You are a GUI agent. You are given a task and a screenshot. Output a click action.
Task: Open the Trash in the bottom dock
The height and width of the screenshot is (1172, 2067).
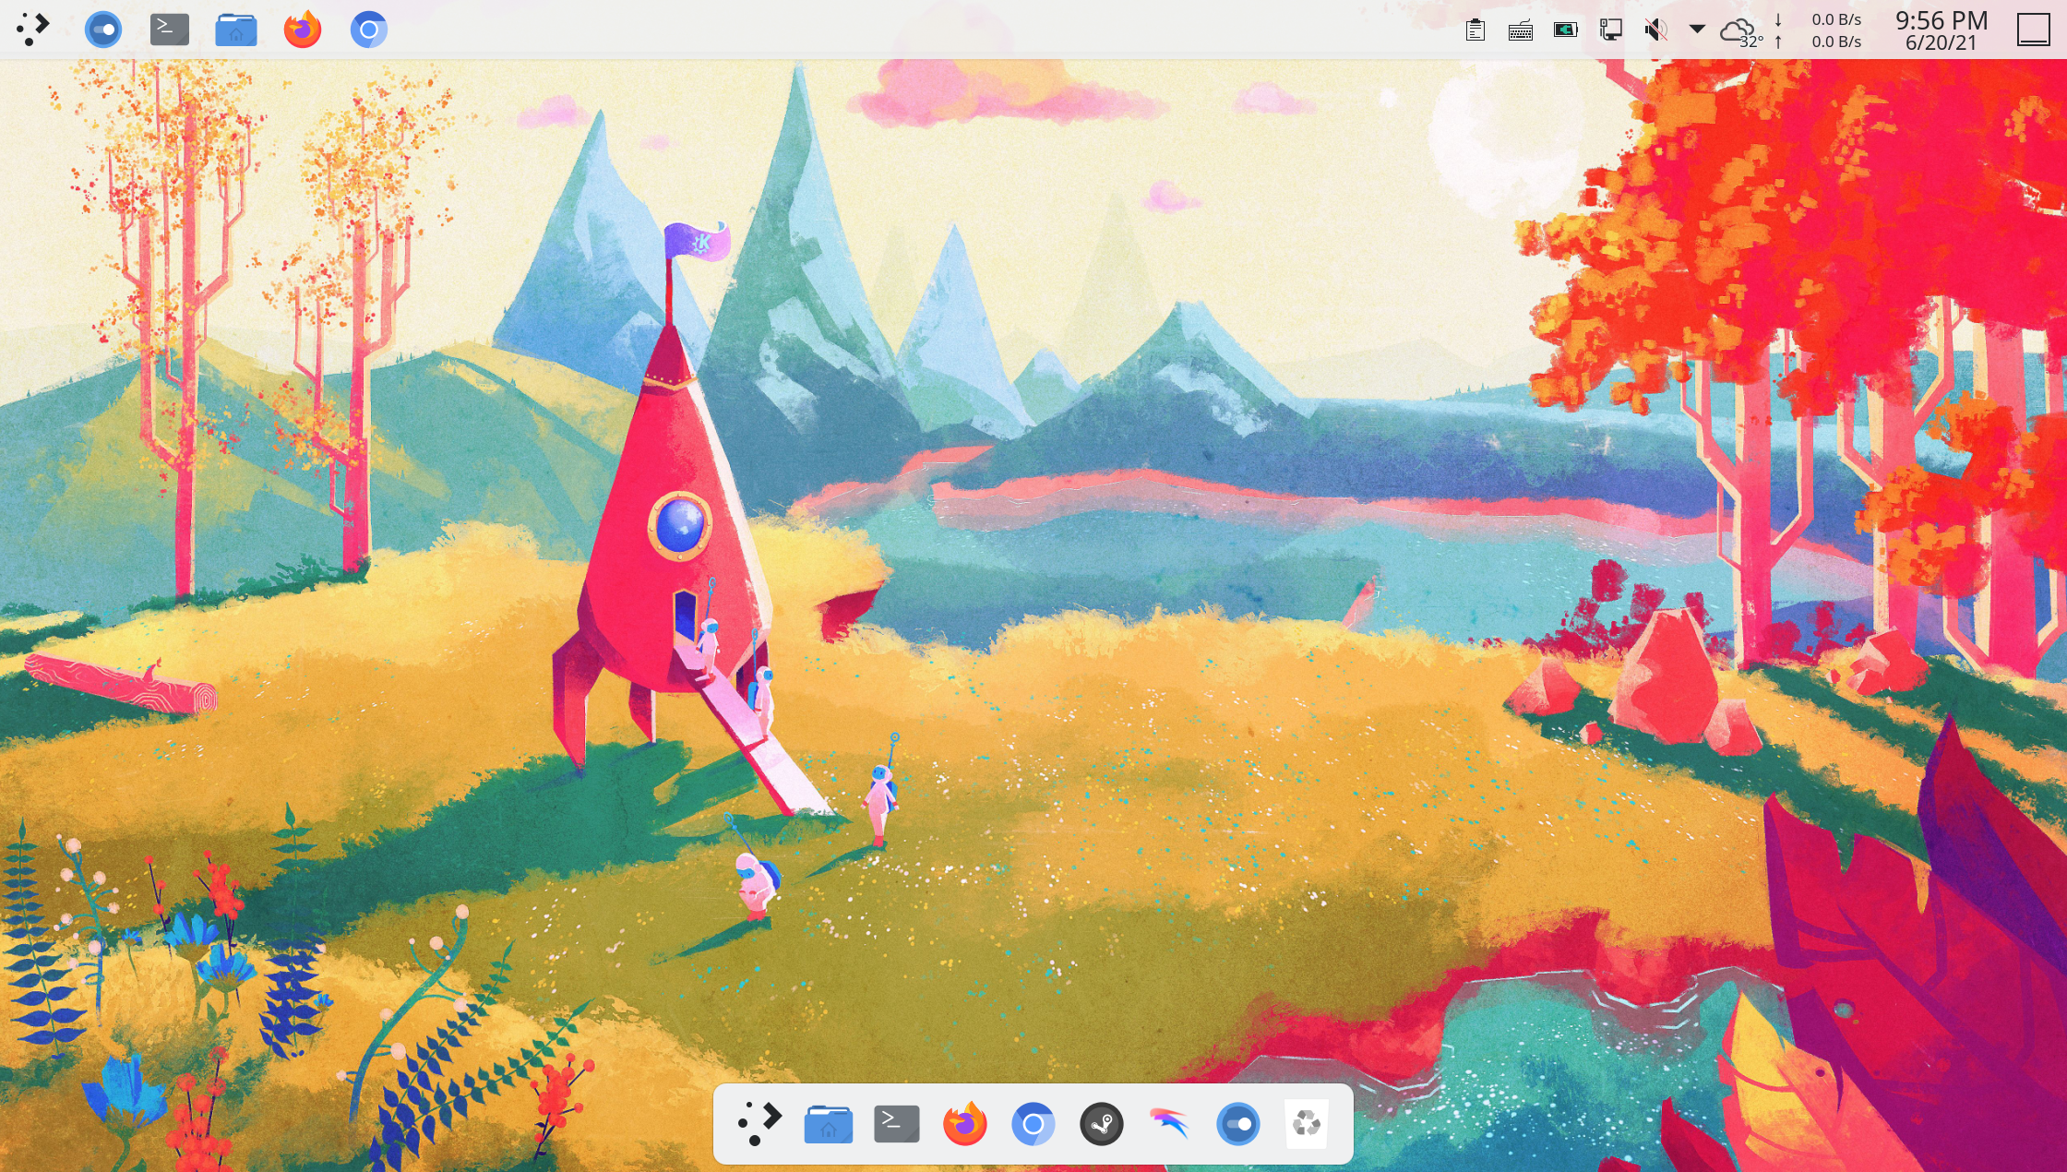pyautogui.click(x=1307, y=1124)
